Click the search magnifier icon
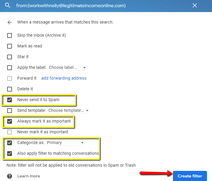Image resolution: width=212 pixels, height=181 pixels. 7,5
